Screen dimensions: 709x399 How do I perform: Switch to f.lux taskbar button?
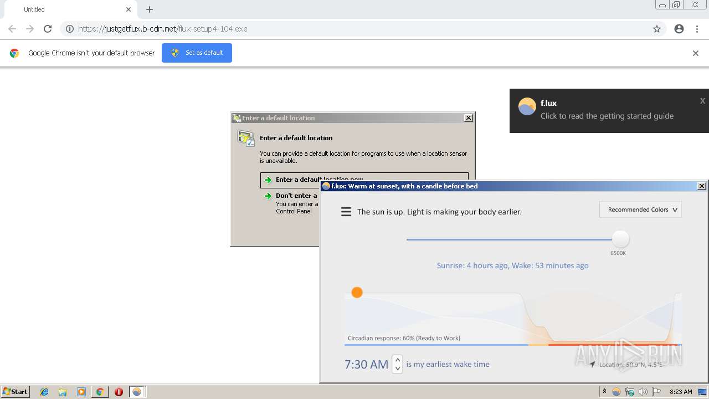coord(137,392)
